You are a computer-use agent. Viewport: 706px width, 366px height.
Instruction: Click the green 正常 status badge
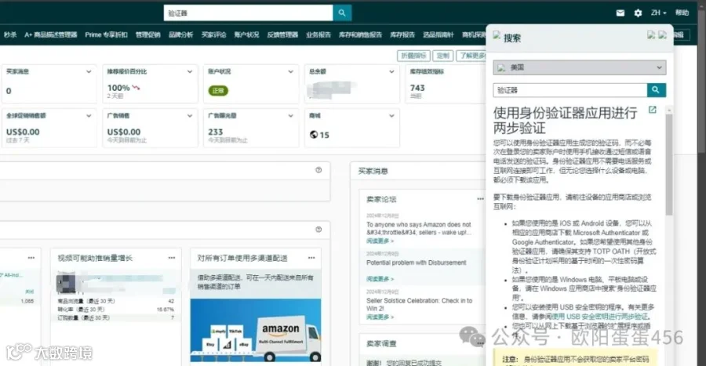218,90
